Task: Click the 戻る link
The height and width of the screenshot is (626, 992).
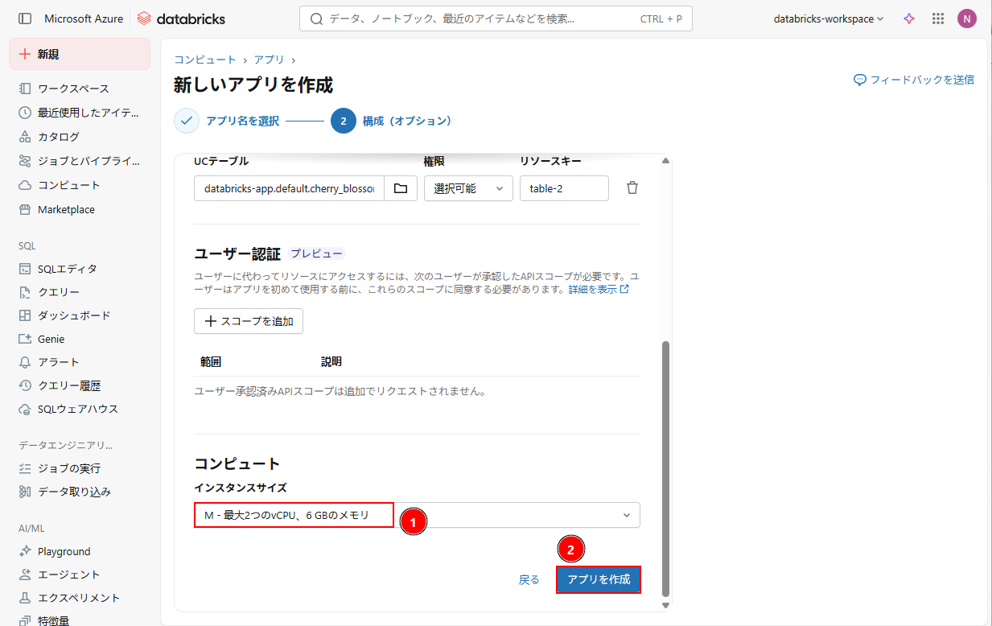Action: click(x=529, y=579)
